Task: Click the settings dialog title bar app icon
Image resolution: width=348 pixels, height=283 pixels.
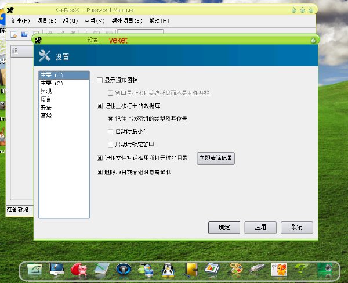Action: pyautogui.click(x=38, y=40)
